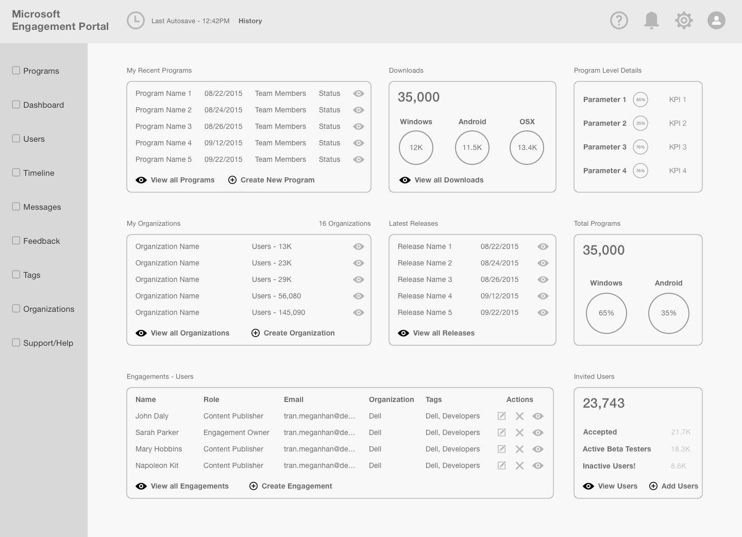The image size is (742, 537).
Task: Click Add Users button
Action: pyautogui.click(x=673, y=486)
